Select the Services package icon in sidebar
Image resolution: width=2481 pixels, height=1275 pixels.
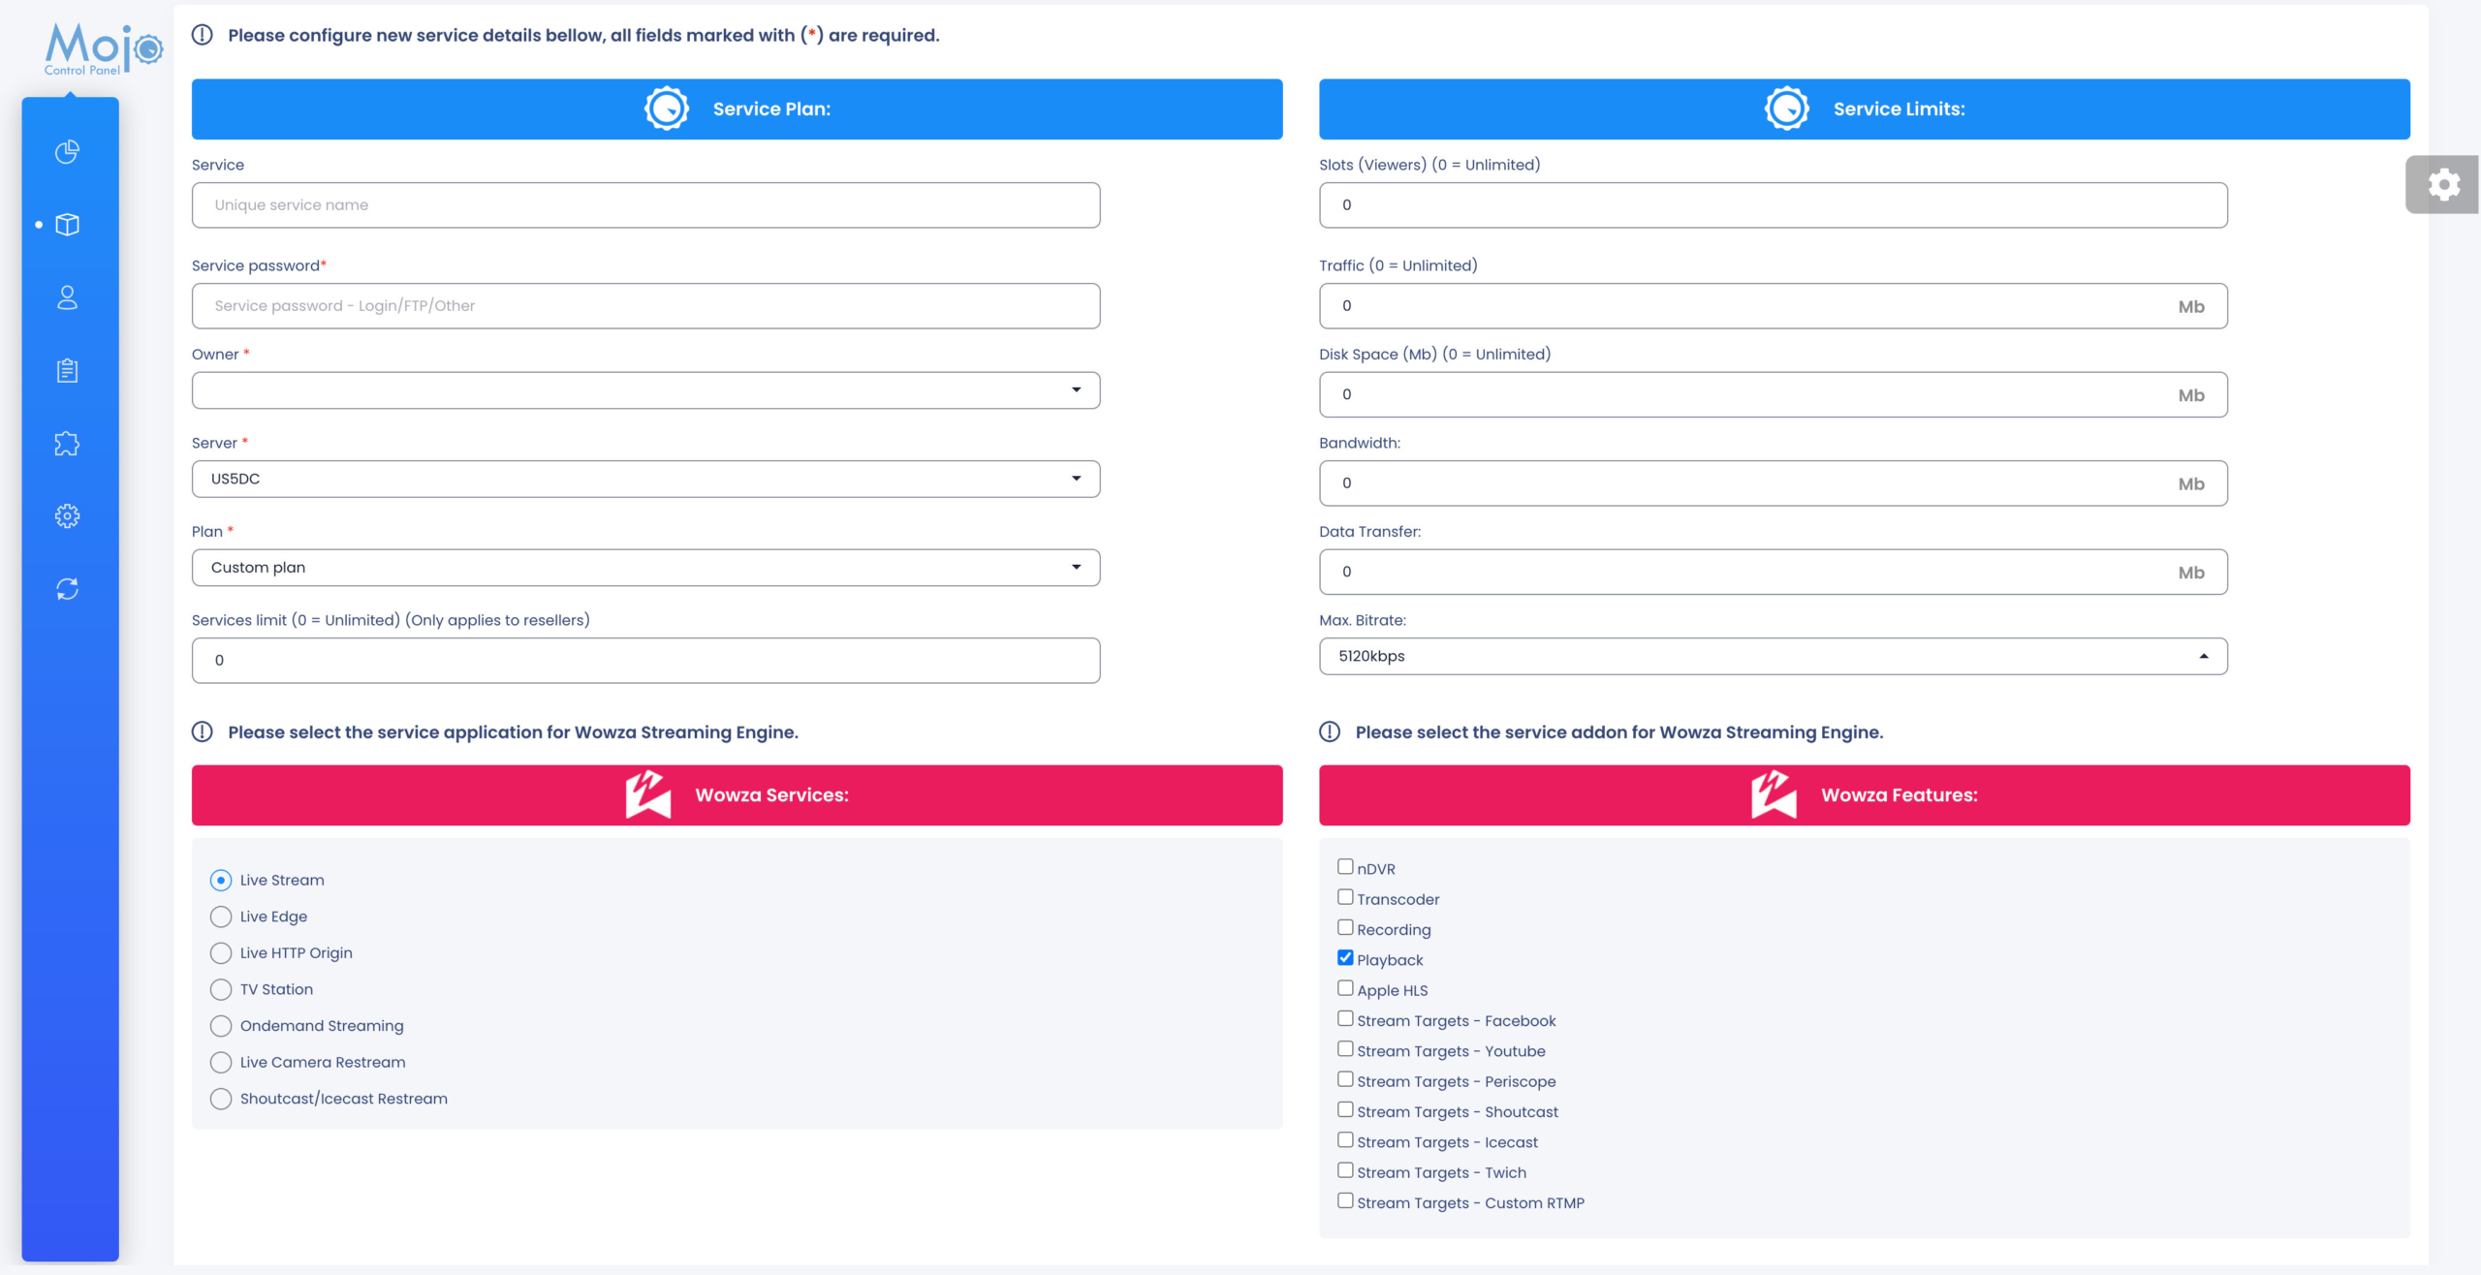67,225
